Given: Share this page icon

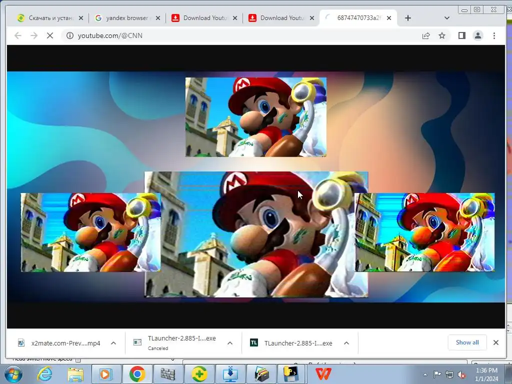Looking at the screenshot, I should click(426, 35).
